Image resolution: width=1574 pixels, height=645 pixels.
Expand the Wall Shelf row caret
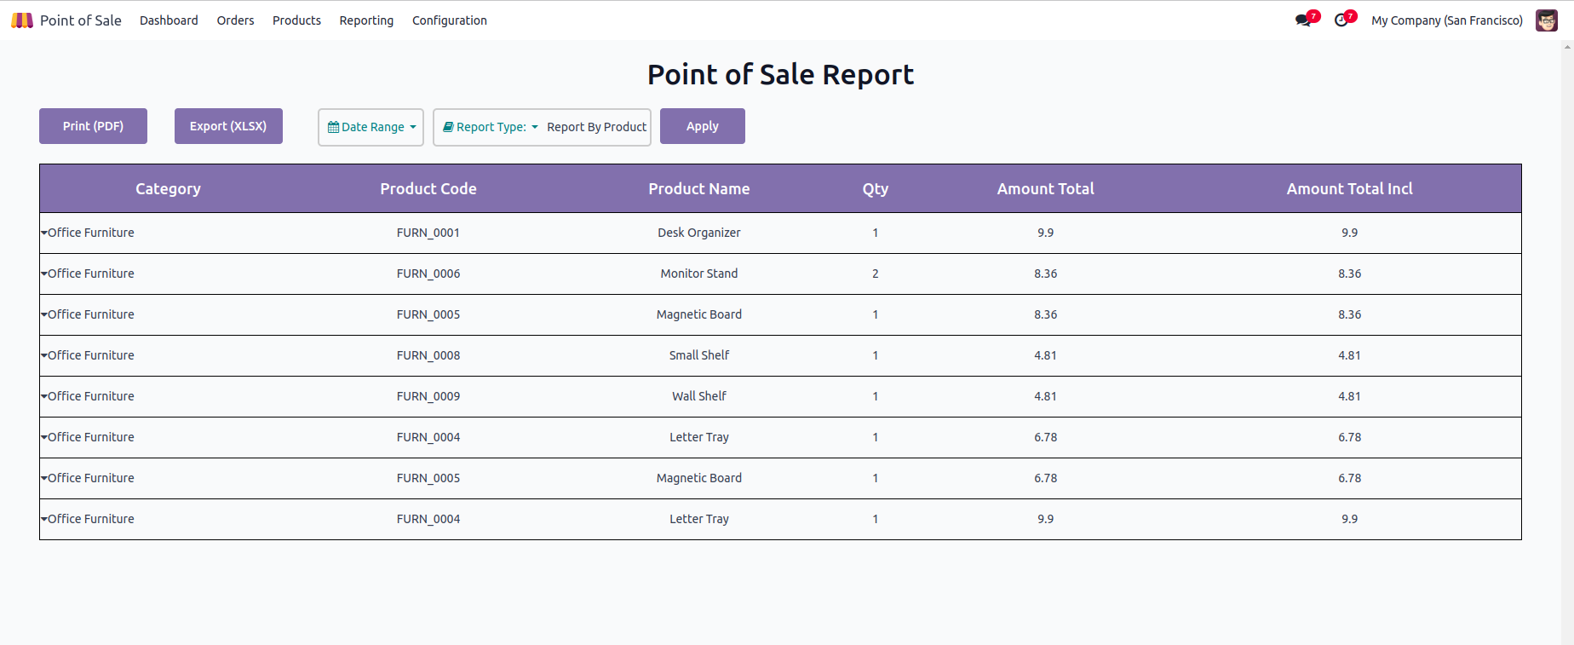click(44, 396)
